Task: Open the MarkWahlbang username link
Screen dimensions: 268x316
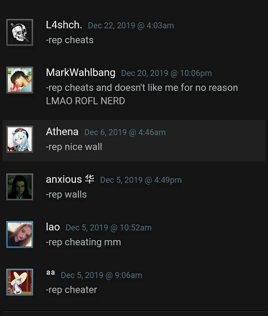Action: [x=81, y=73]
